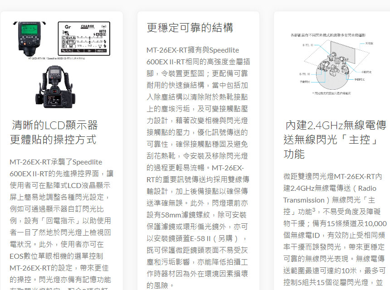
Task: Click the AUTO indicator on the LCD screen
Action: (x=102, y=31)
